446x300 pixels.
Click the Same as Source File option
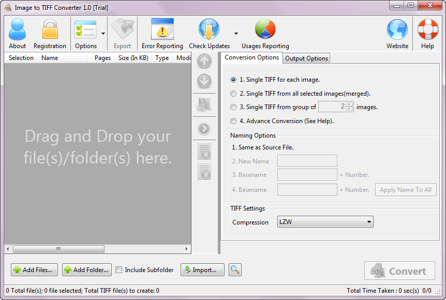[x=262, y=147]
